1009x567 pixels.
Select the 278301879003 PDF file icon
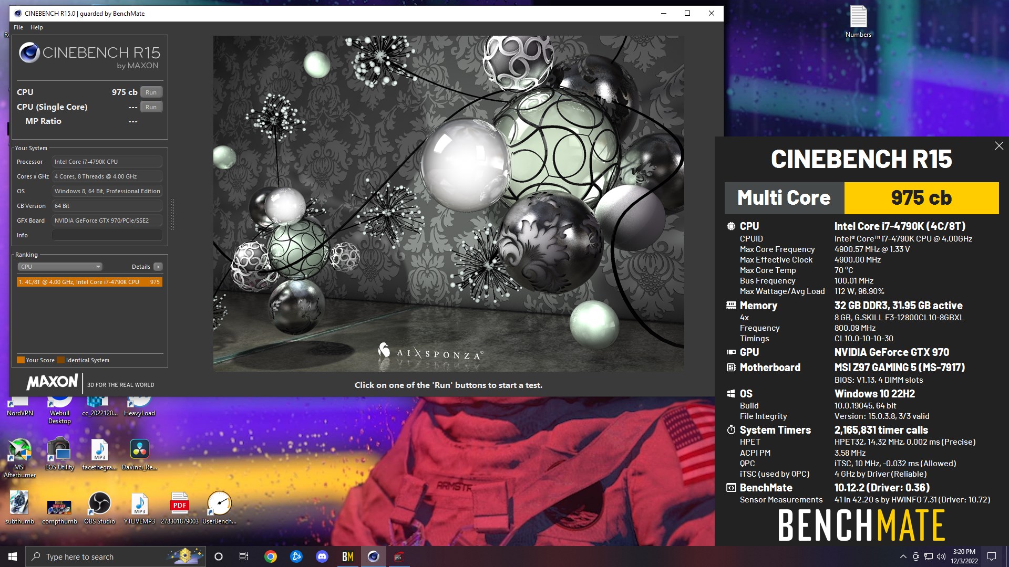pyautogui.click(x=179, y=508)
